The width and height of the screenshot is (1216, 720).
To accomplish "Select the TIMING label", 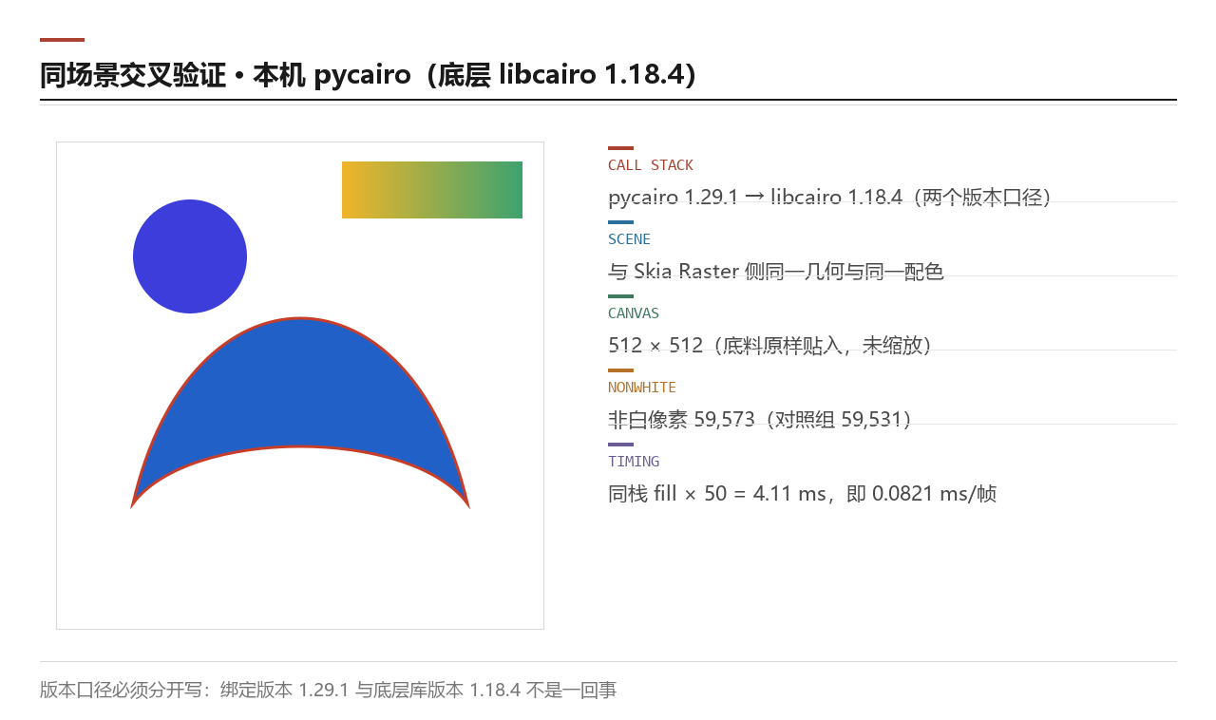I will 634,462.
